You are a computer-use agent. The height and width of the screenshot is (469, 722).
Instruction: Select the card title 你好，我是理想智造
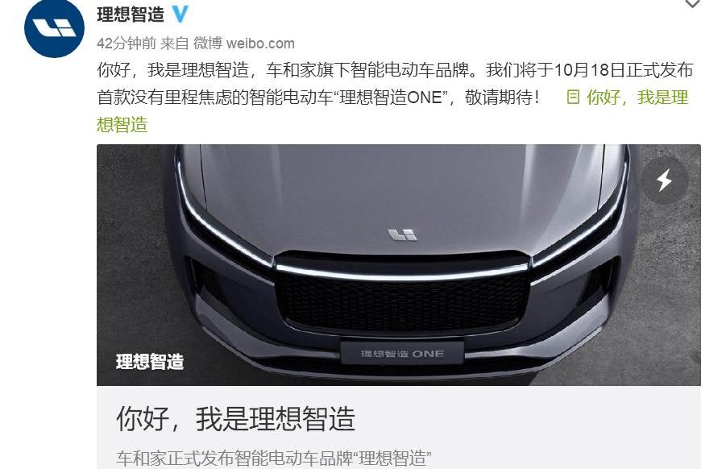(235, 418)
